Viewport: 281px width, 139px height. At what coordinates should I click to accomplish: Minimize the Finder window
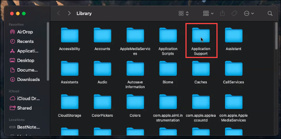tap(18, 14)
